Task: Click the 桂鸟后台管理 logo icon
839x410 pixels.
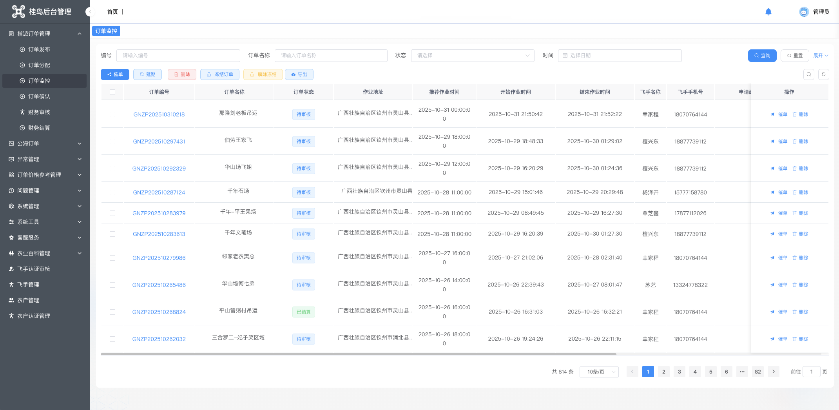Action: coord(18,12)
